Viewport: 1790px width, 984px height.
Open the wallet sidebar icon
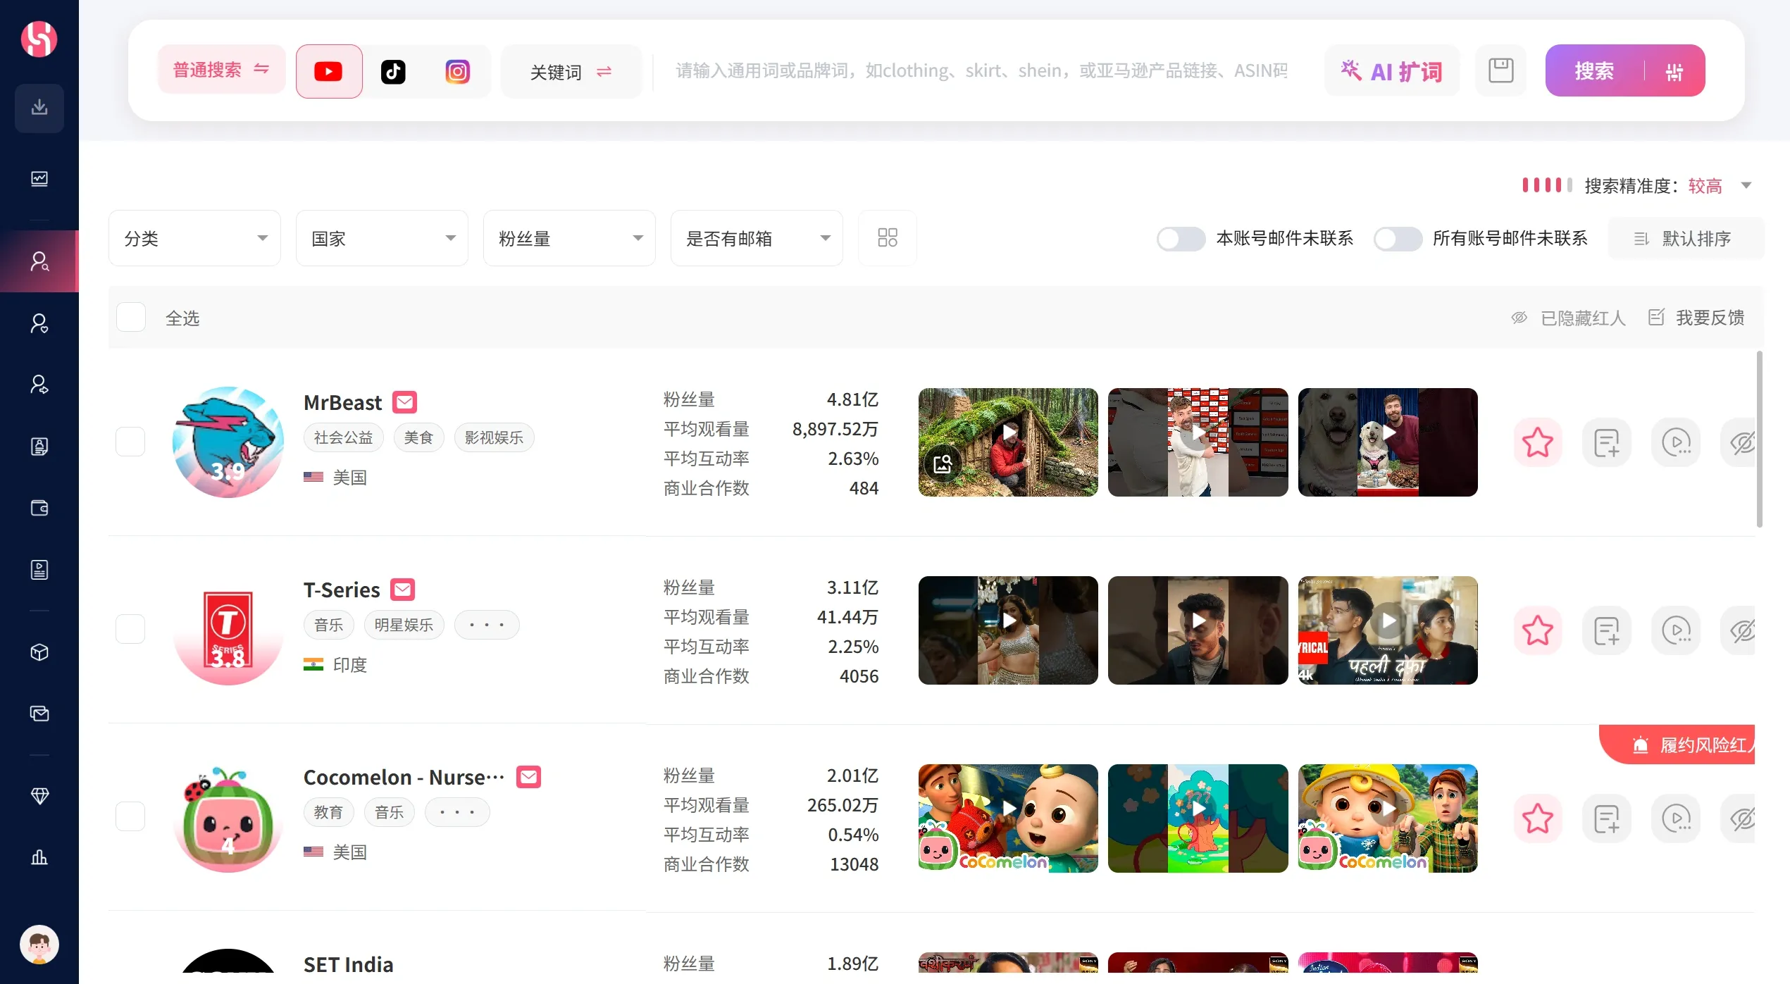click(39, 508)
